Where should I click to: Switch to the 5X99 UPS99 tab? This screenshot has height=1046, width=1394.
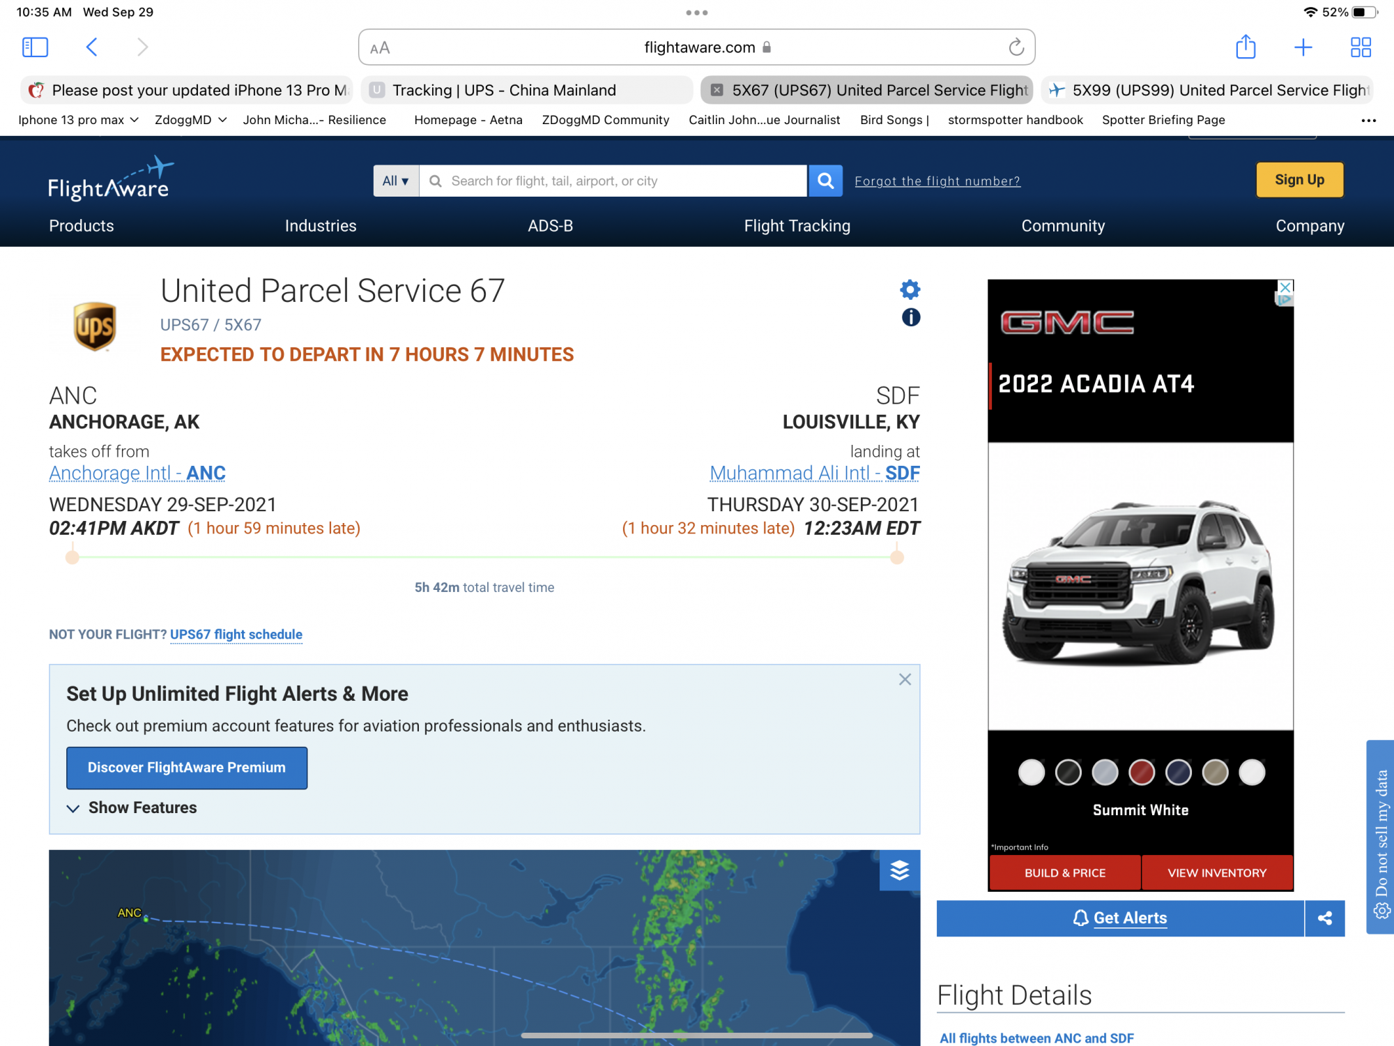(1207, 90)
